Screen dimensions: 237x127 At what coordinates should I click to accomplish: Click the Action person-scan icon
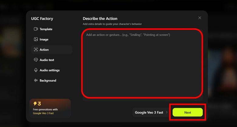point(36,50)
